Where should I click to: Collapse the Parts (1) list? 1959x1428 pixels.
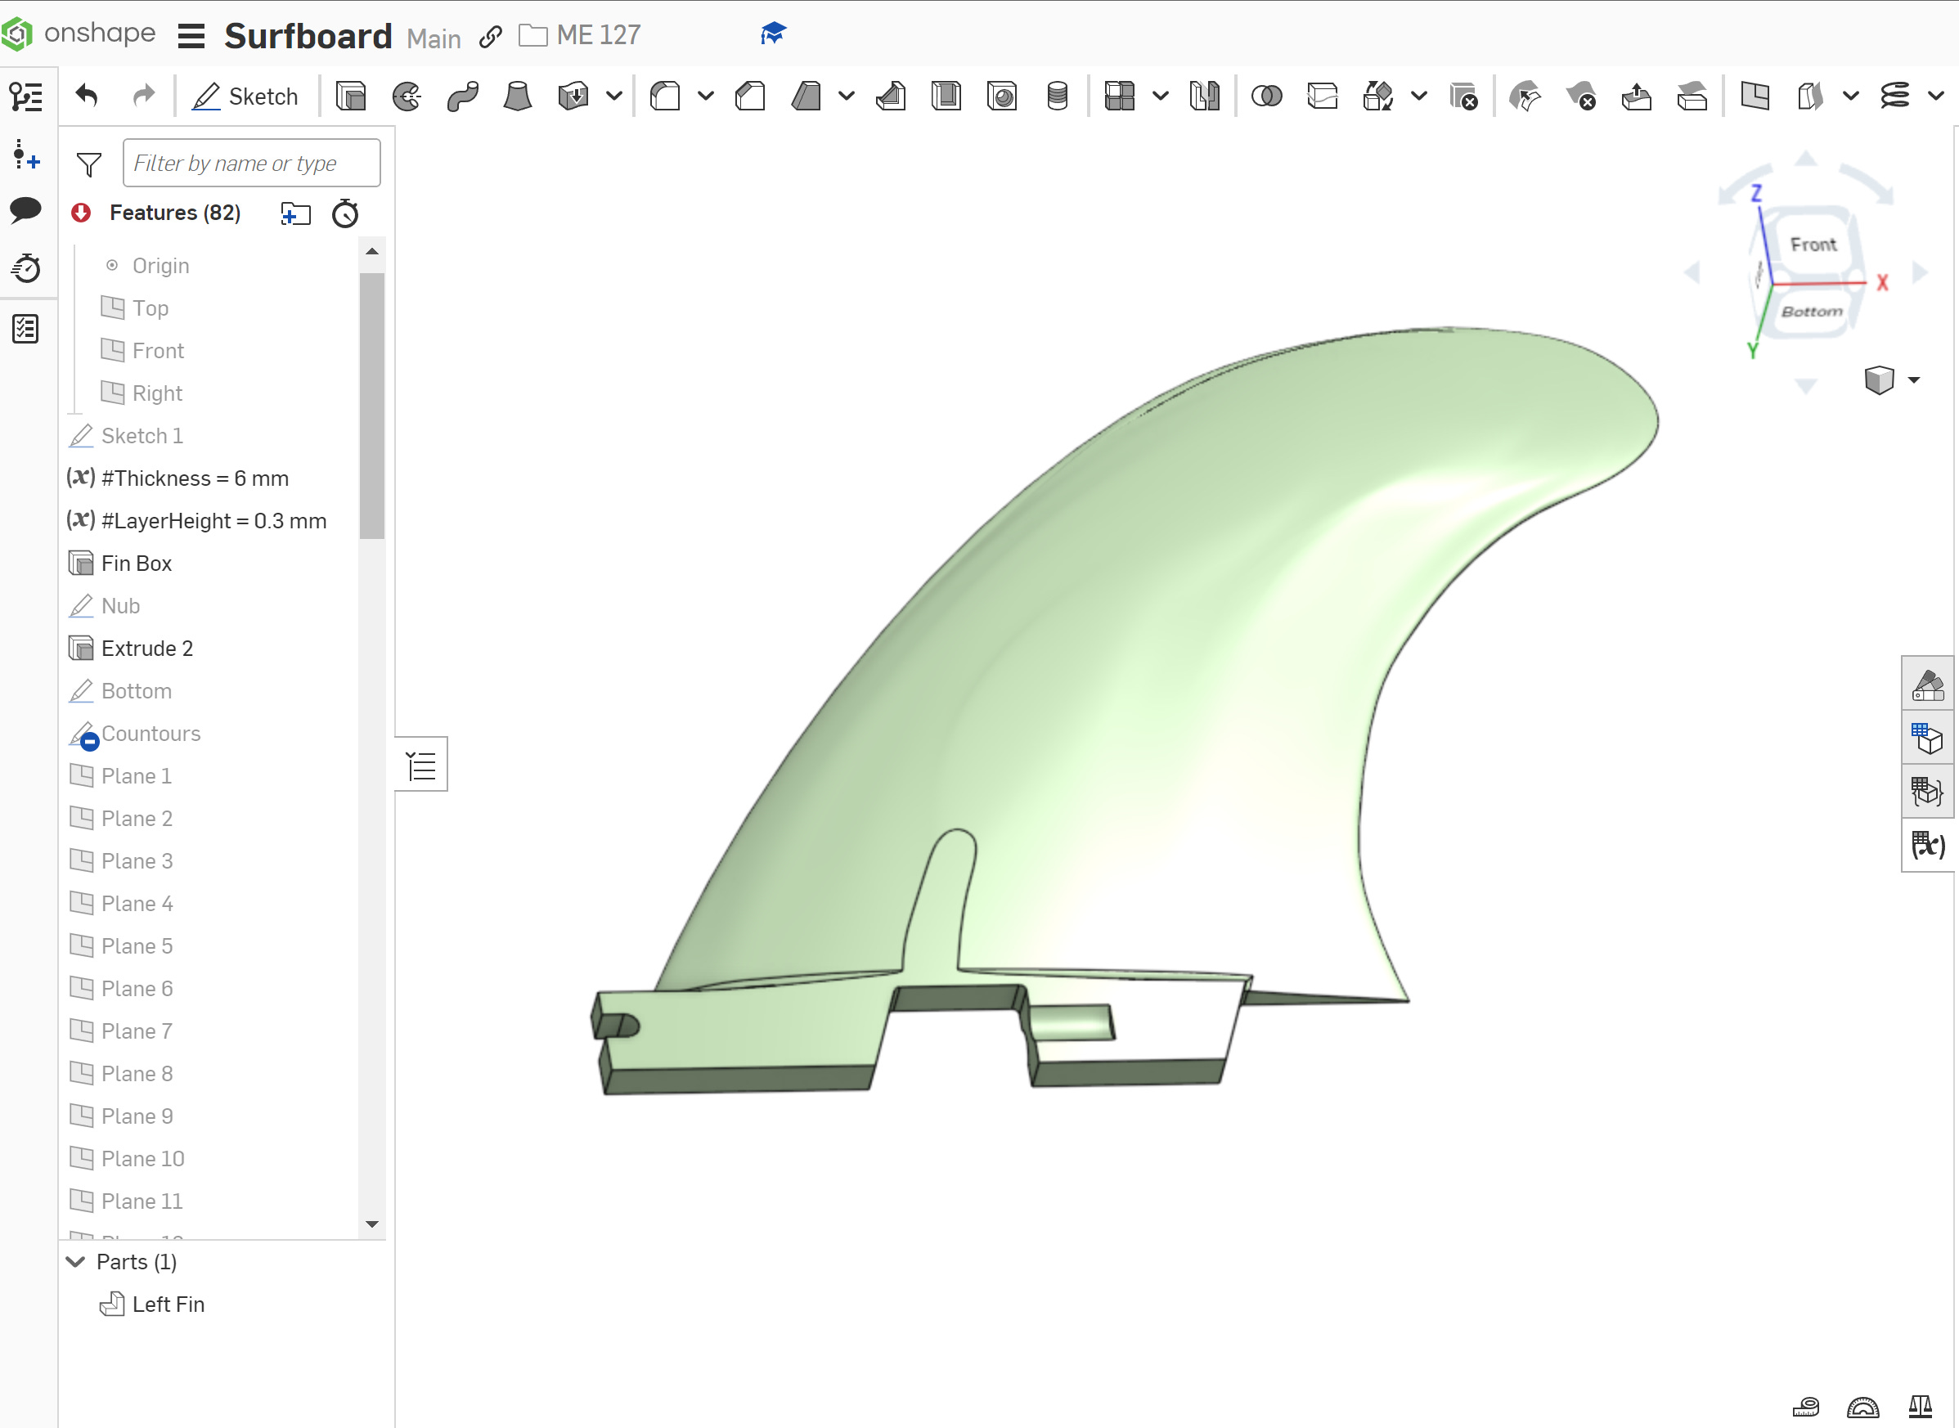76,1262
